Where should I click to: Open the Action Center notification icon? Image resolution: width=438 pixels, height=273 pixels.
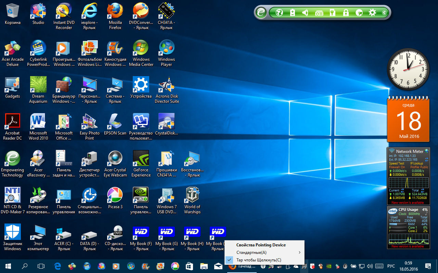428,266
